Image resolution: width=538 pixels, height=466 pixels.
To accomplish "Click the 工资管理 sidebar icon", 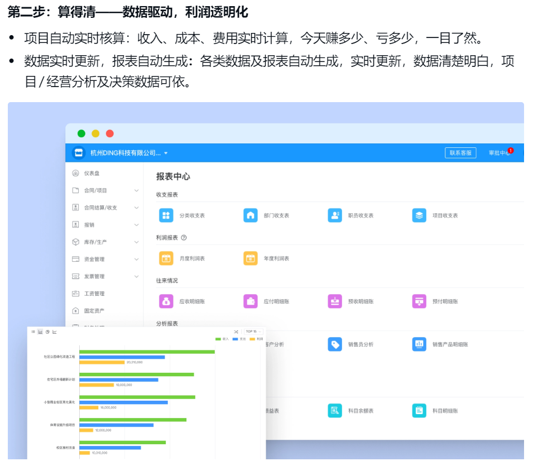I will 75,294.
